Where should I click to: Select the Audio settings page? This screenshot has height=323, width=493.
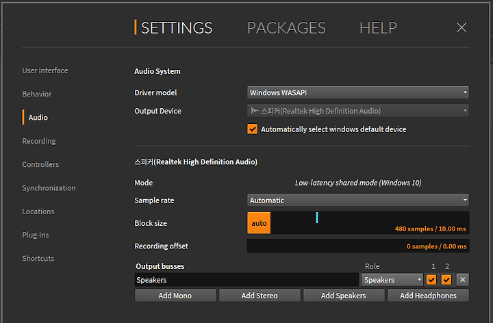point(38,118)
